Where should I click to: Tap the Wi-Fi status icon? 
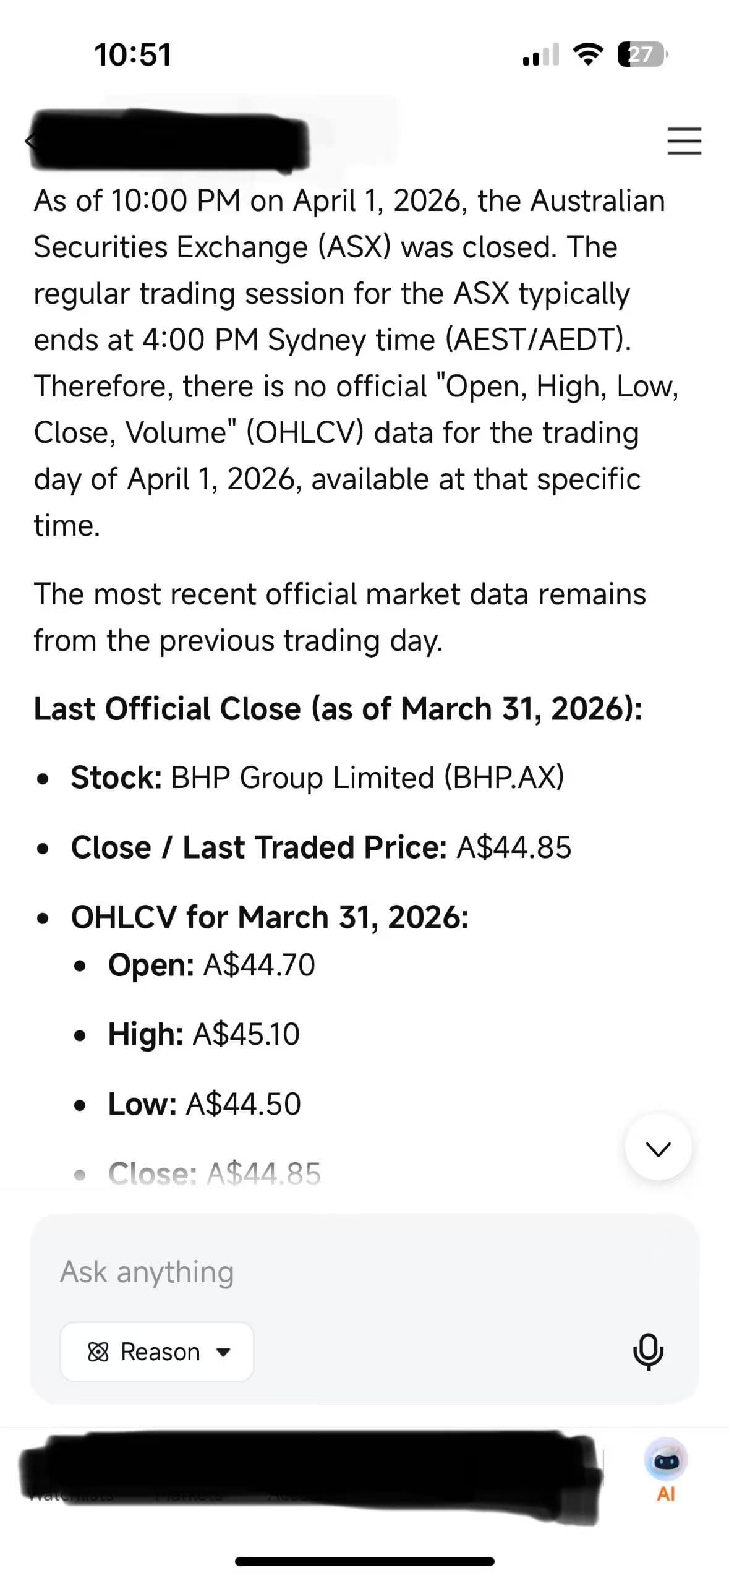coord(588,54)
